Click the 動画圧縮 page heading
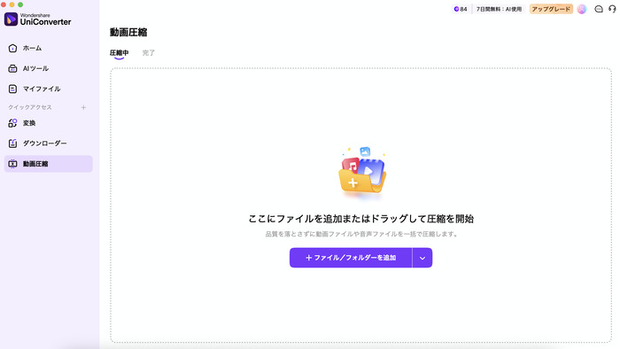The image size is (620, 349). tap(128, 33)
